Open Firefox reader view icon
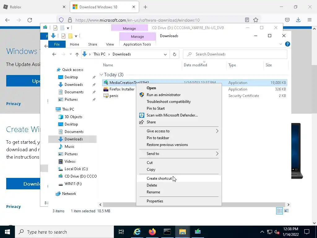 coord(247,20)
